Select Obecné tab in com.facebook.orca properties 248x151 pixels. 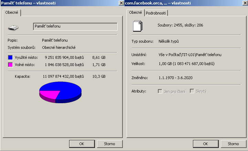136,12
